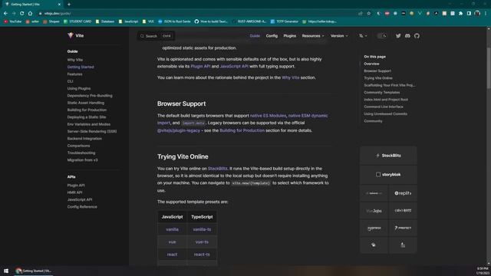
Task: Select Features in sidebar
Action: click(x=75, y=74)
